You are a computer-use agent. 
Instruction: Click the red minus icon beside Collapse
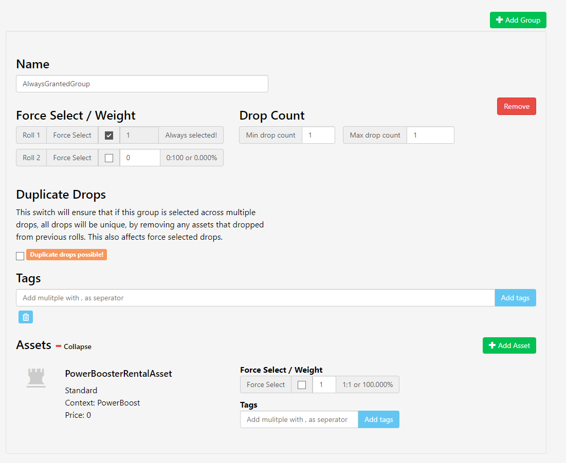[x=59, y=346]
